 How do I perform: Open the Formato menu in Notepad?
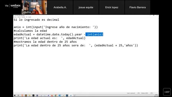coord(23,17)
